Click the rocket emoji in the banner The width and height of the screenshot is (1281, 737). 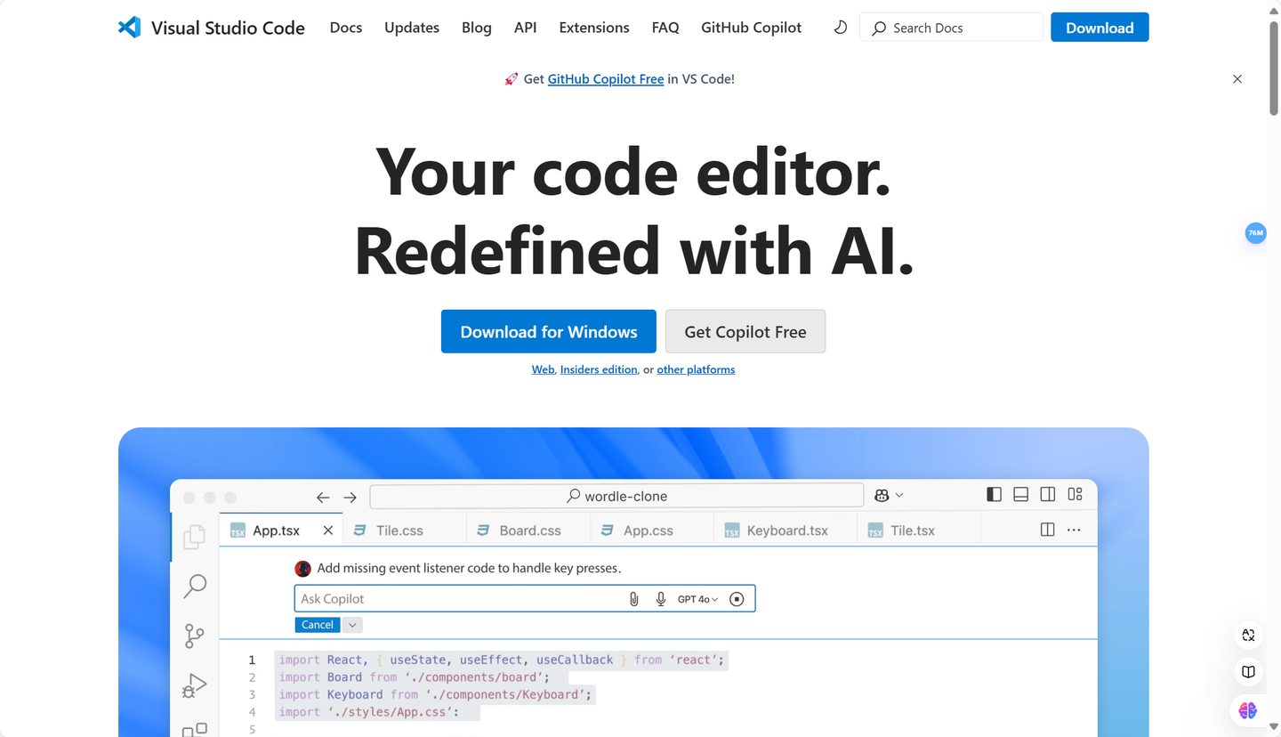(x=511, y=79)
